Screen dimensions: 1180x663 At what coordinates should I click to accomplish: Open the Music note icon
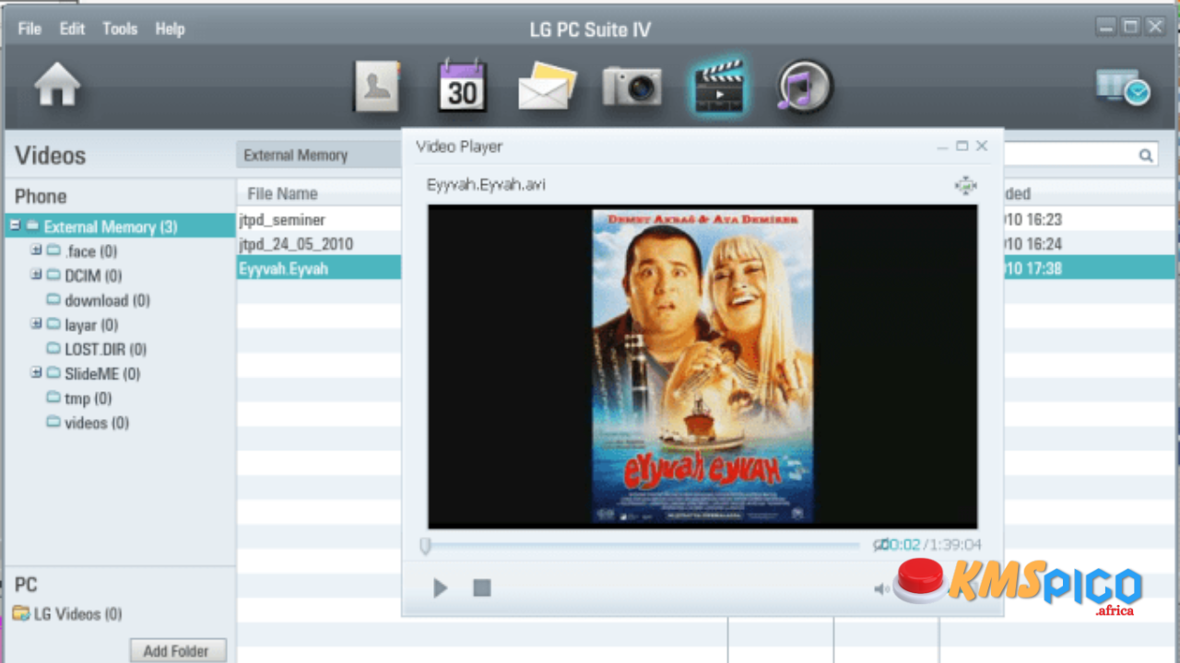(x=804, y=87)
